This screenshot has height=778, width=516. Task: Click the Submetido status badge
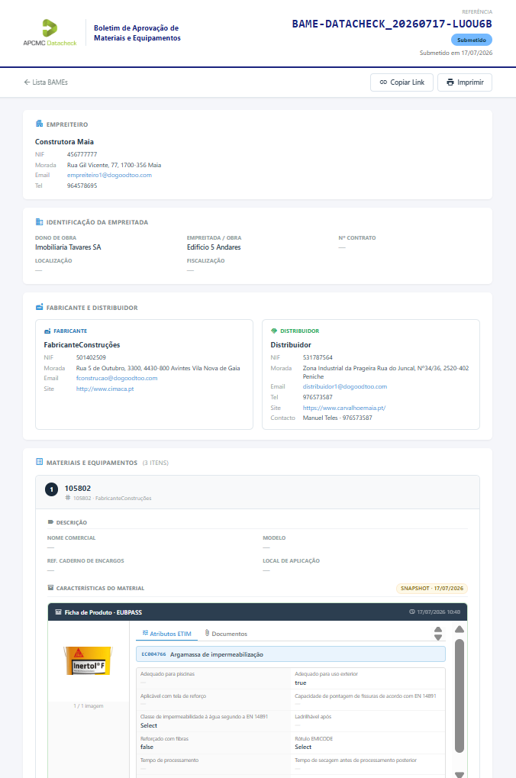click(472, 40)
